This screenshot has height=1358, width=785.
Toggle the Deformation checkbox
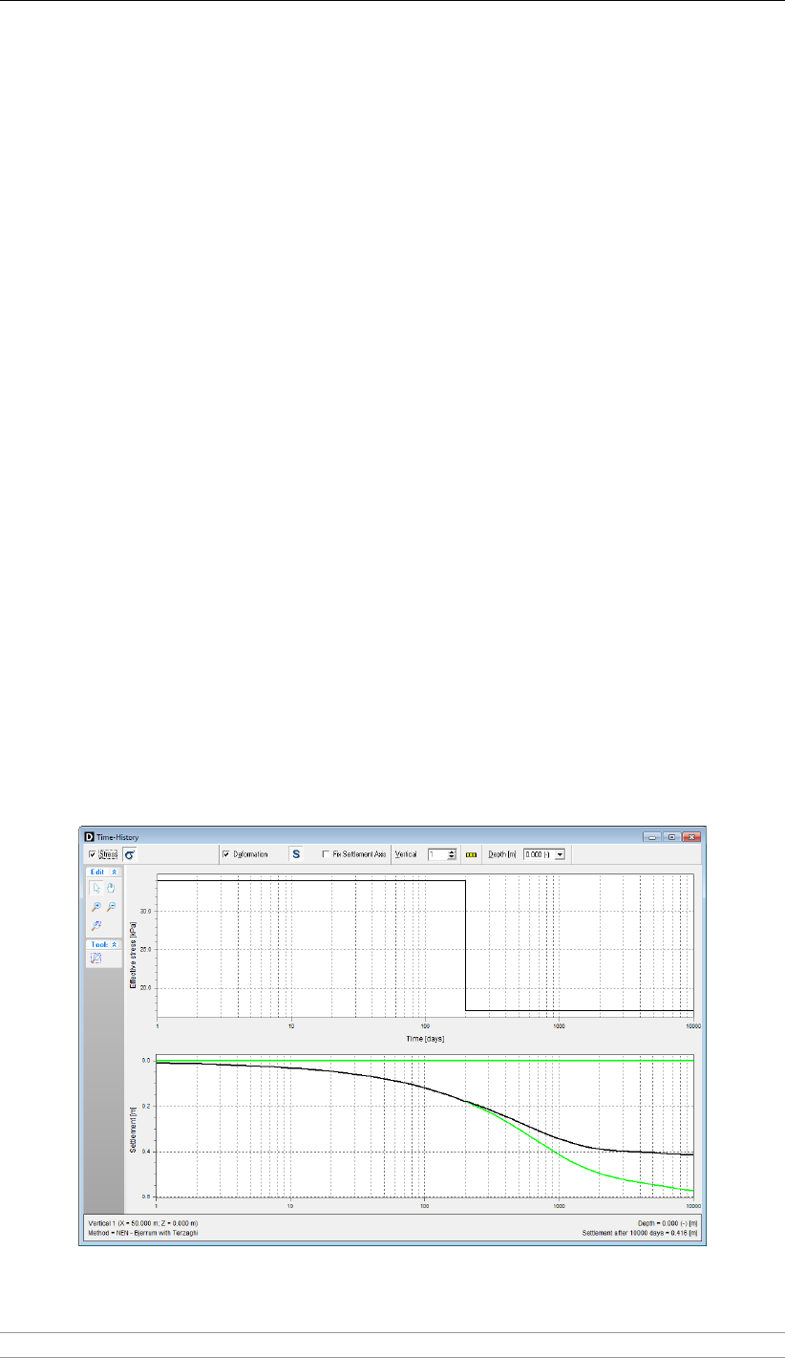226,854
